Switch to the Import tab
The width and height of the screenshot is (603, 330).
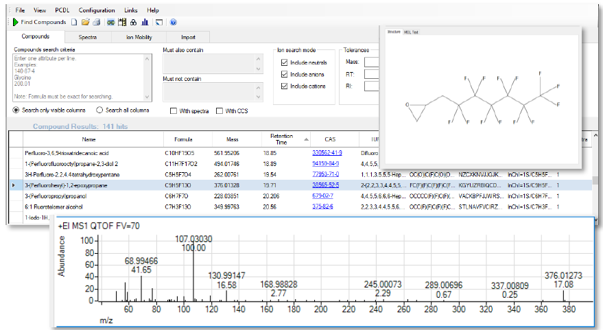pyautogui.click(x=188, y=37)
